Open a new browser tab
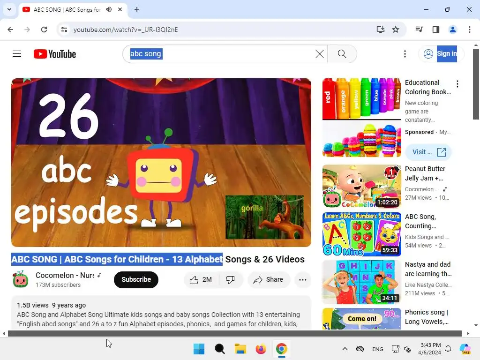 tap(137, 9)
